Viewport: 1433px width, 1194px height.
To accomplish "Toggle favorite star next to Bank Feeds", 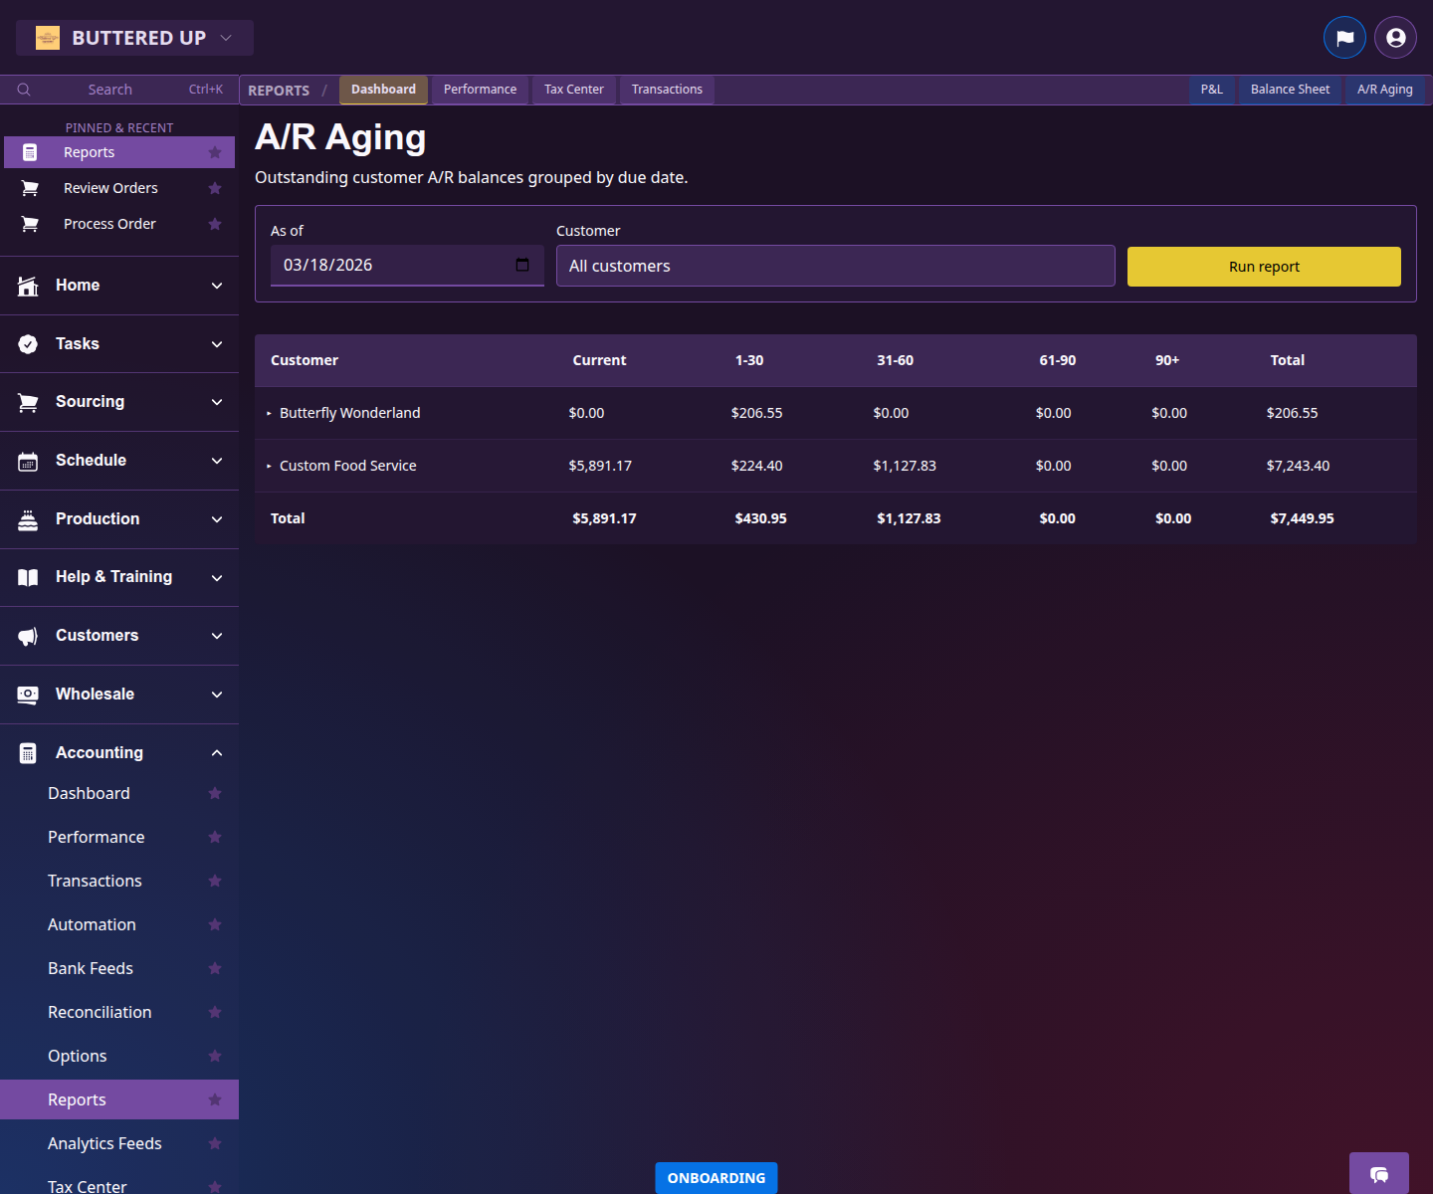I will point(215,968).
